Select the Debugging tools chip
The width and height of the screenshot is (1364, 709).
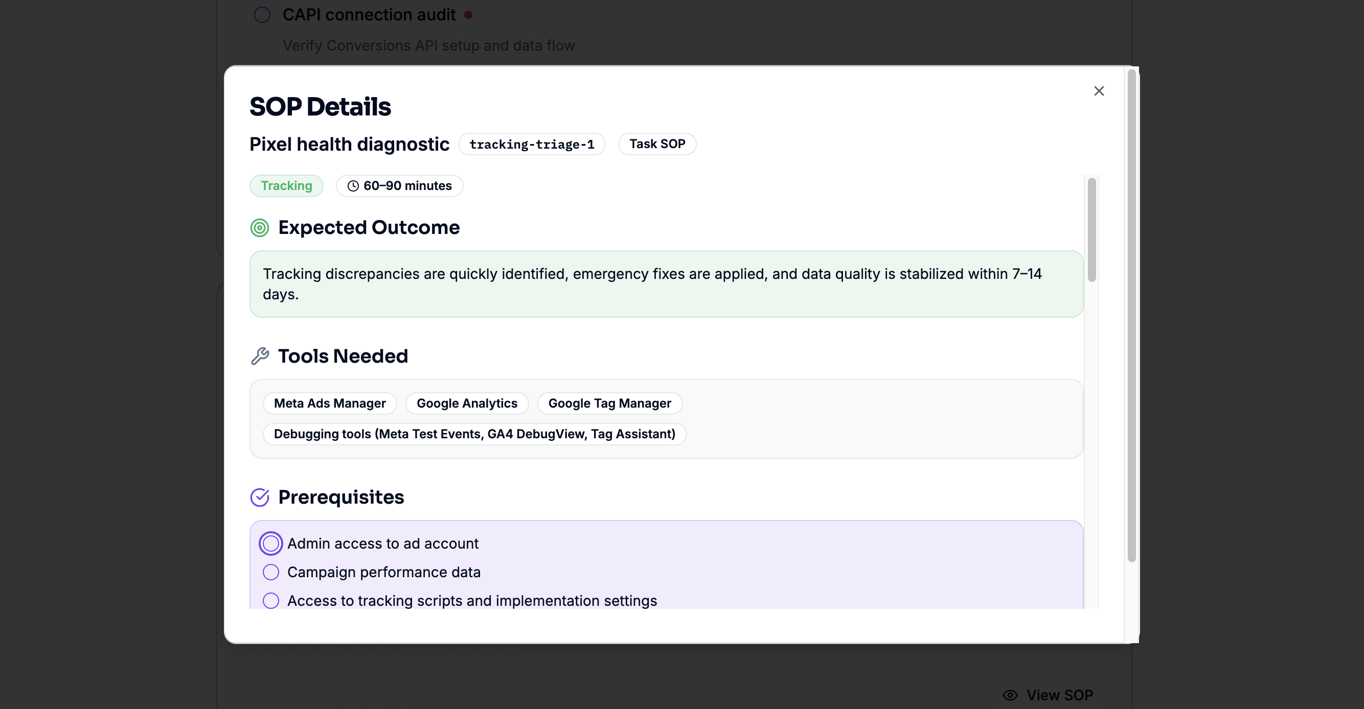474,434
